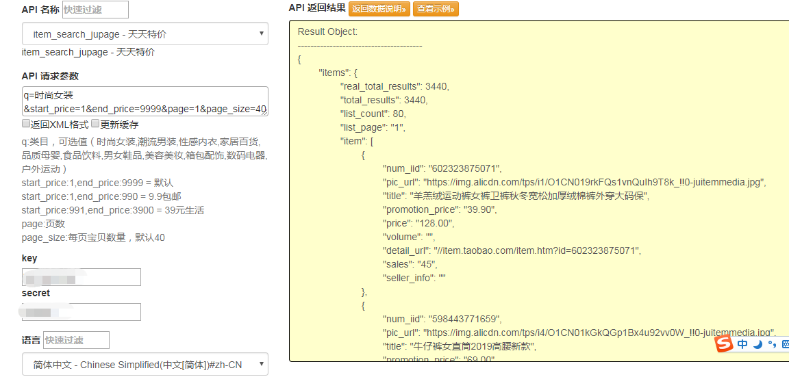Toggle Chinese/English mode on Sogou bar

pos(742,344)
